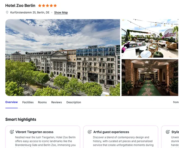Click the Kurfürstendamm 25 address text
This screenshot has height=148, width=179.
pos(30,13)
